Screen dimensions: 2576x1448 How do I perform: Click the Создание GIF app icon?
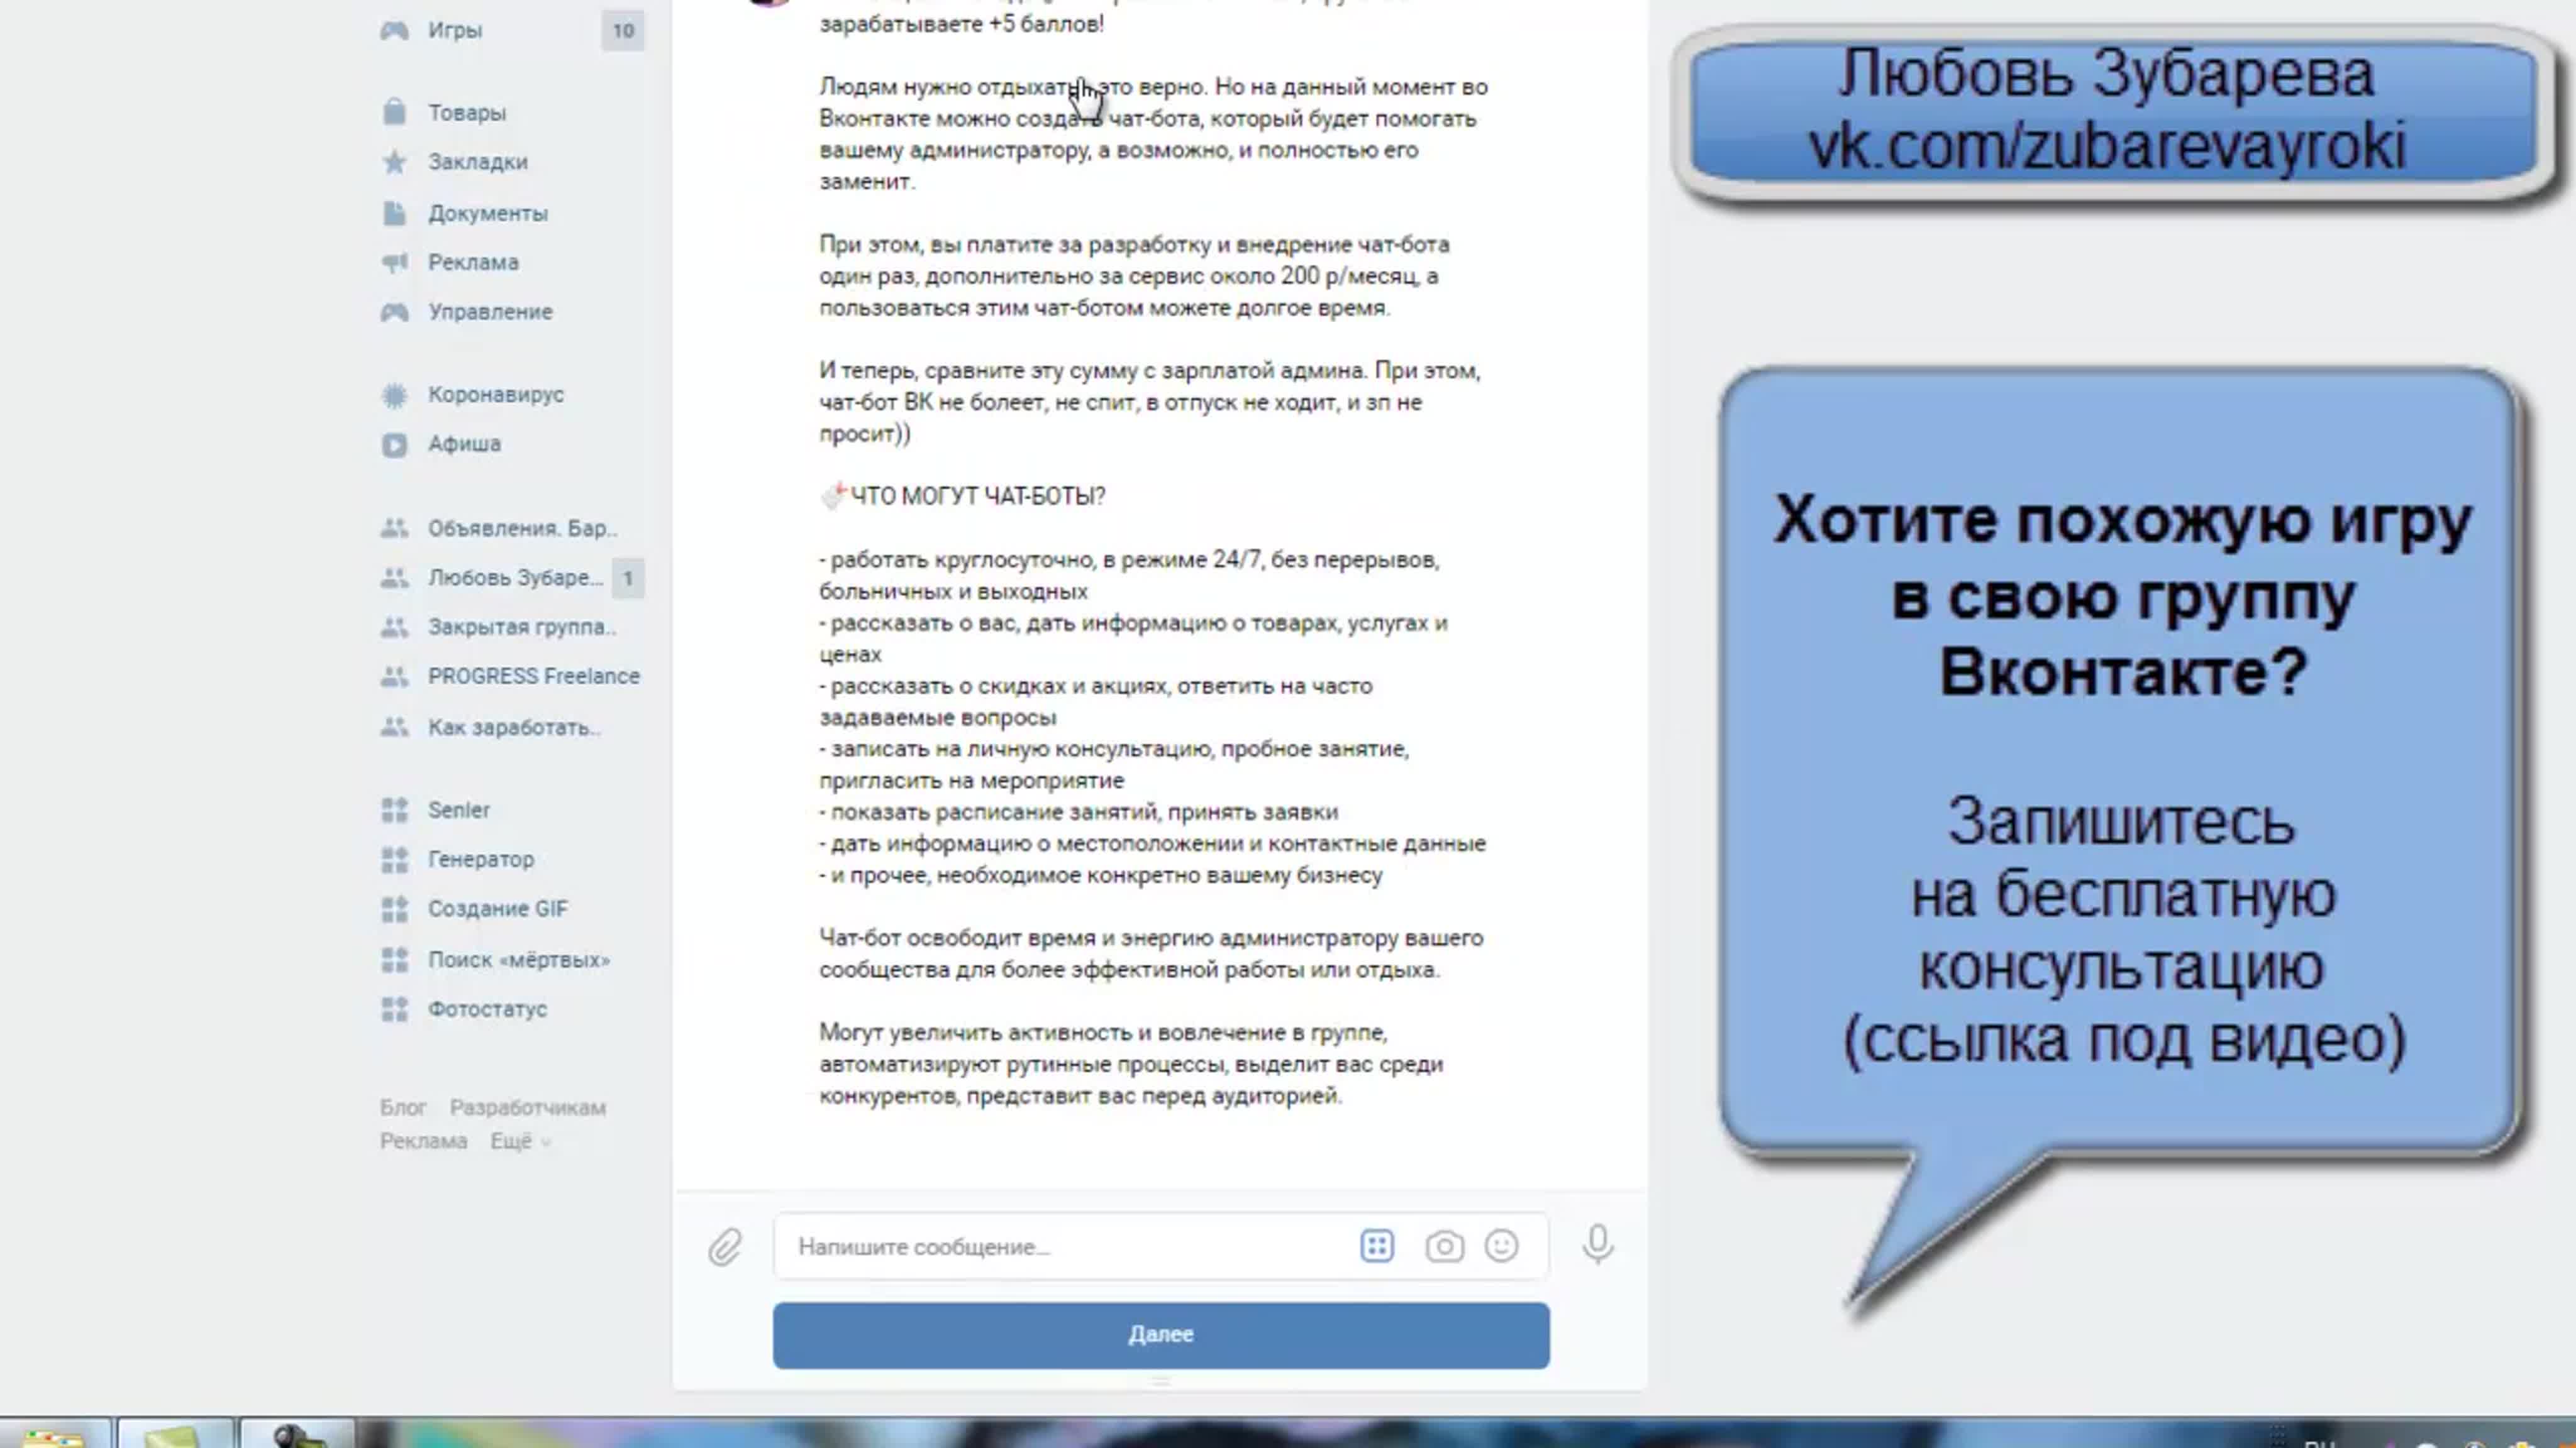394,909
